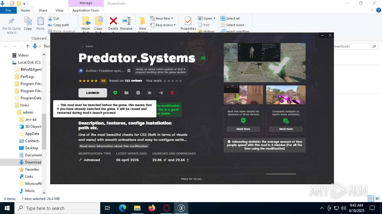Image resolution: width=382 pixels, height=214 pixels.
Task: Open Opera browser from the taskbar
Action: click(x=167, y=208)
